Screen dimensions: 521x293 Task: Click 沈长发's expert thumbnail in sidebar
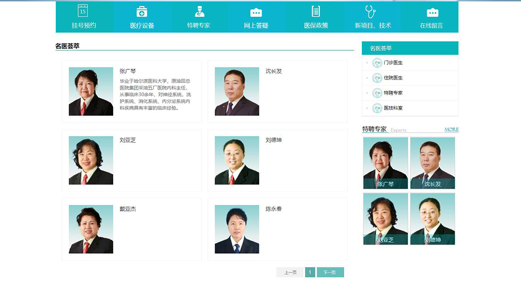tap(432, 163)
